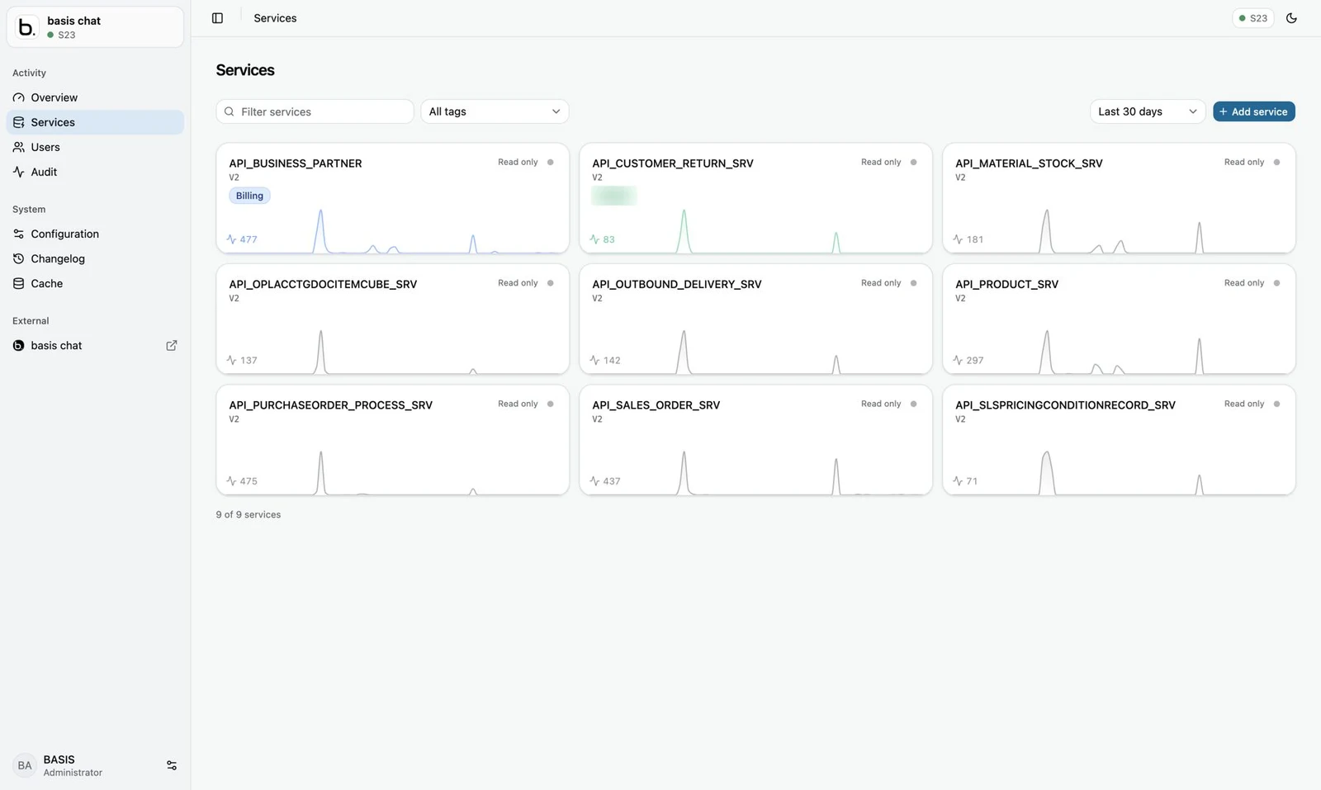The width and height of the screenshot is (1321, 790).
Task: Open account settings icon next to BASIS Administrator
Action: coord(172,765)
